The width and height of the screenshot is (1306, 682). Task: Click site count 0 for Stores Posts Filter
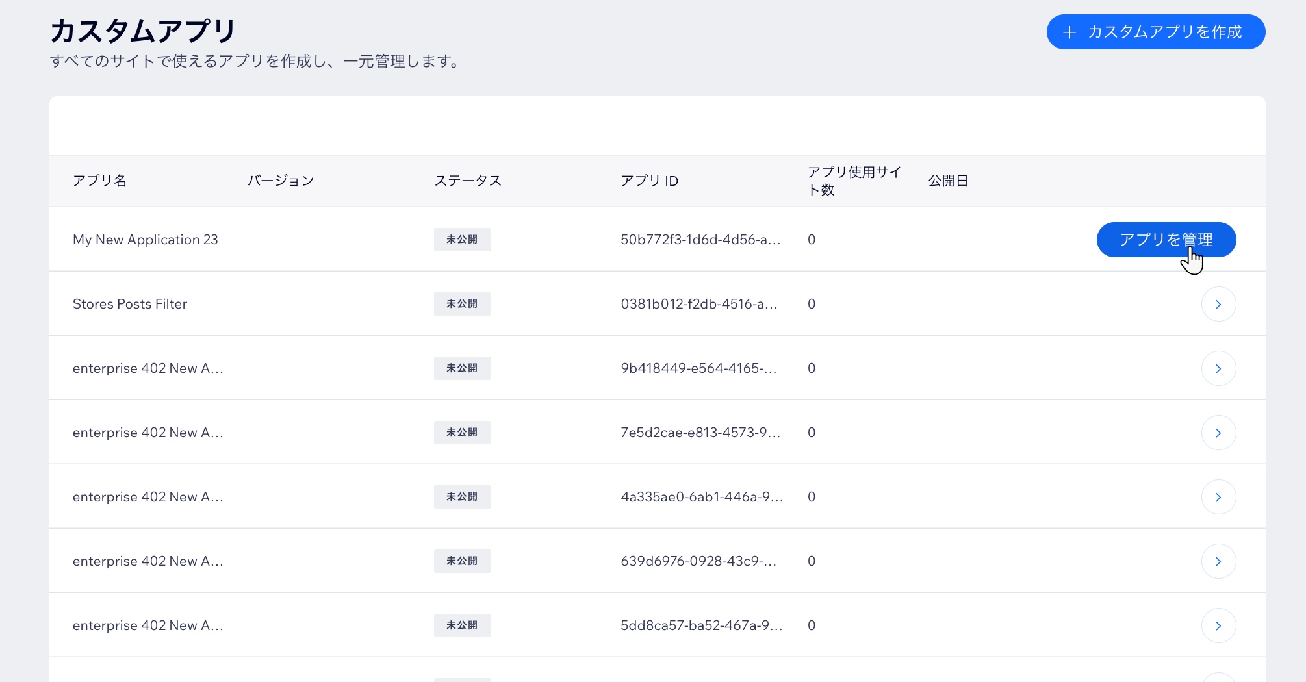click(x=812, y=304)
